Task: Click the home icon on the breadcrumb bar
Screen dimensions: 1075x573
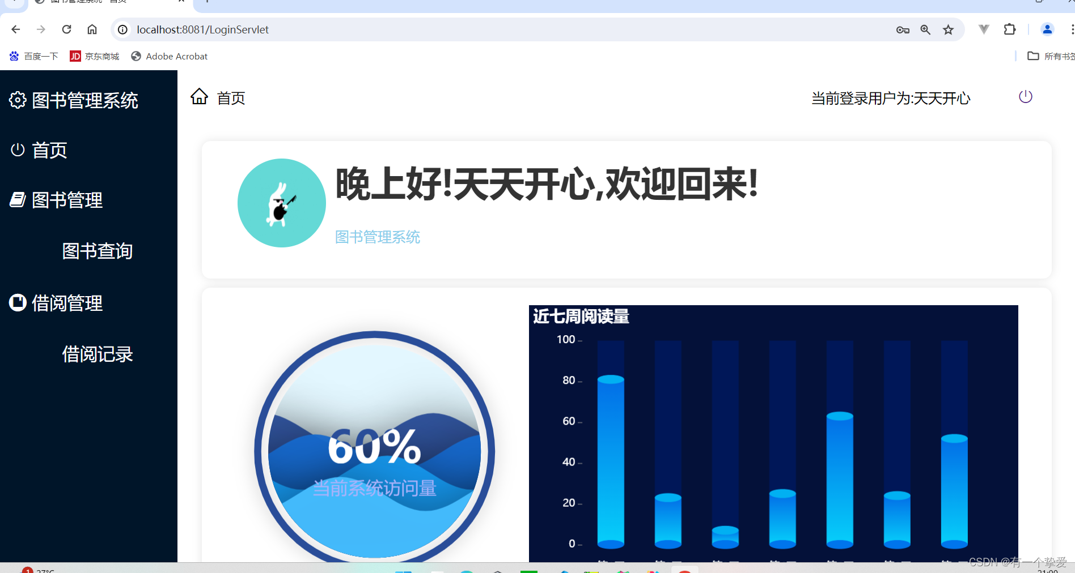Action: pos(199,97)
